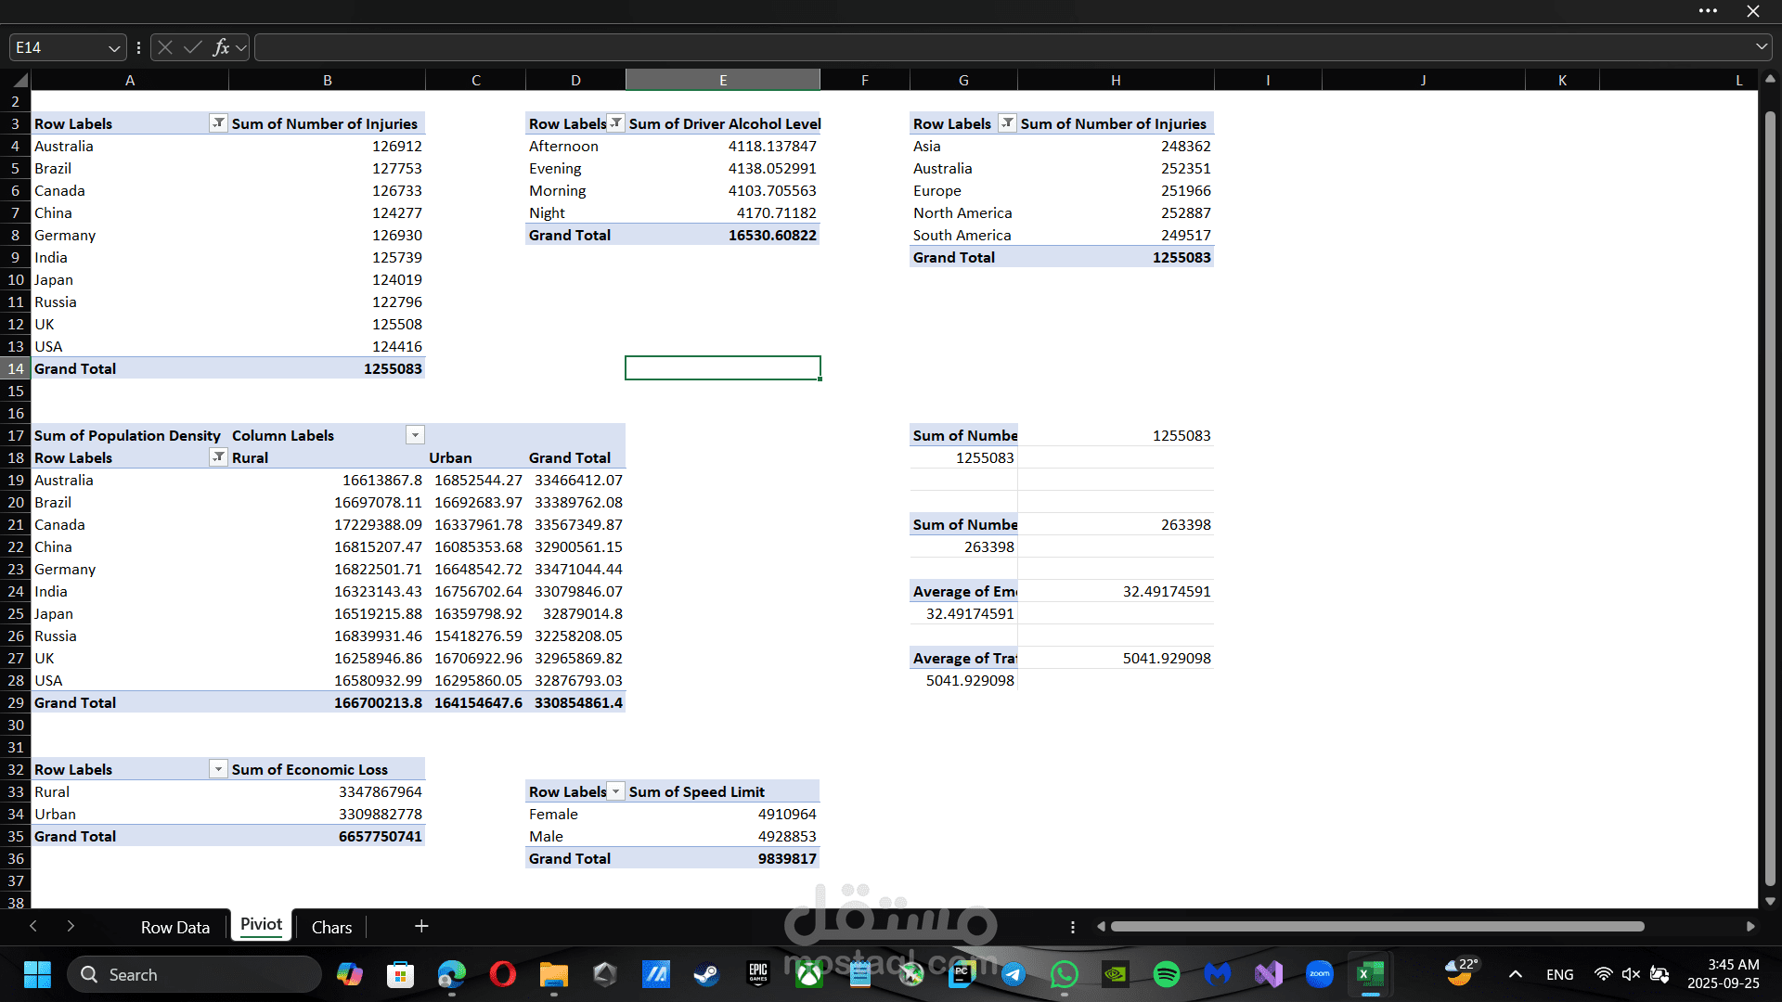Switch to the Row Data sheet tab
Screen dimensions: 1782x1002
174,927
